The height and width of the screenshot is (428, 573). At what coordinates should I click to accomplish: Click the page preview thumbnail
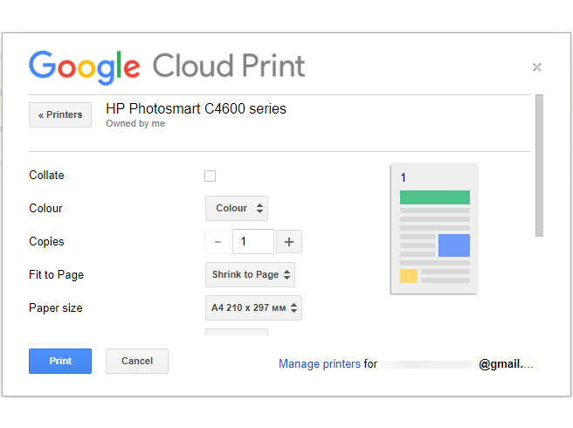coord(434,228)
